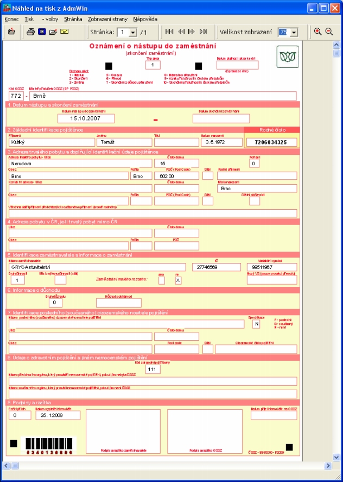343x482 pixels.
Task: Zoom in with the plus magnifier
Action: pyautogui.click(x=317, y=32)
